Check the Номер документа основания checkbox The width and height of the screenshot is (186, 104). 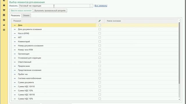[100, 46]
